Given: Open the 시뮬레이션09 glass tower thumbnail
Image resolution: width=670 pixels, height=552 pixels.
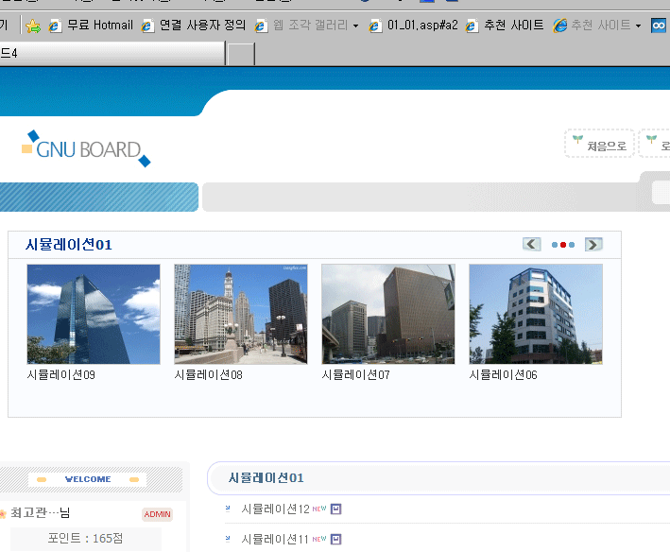Looking at the screenshot, I should 94,314.
